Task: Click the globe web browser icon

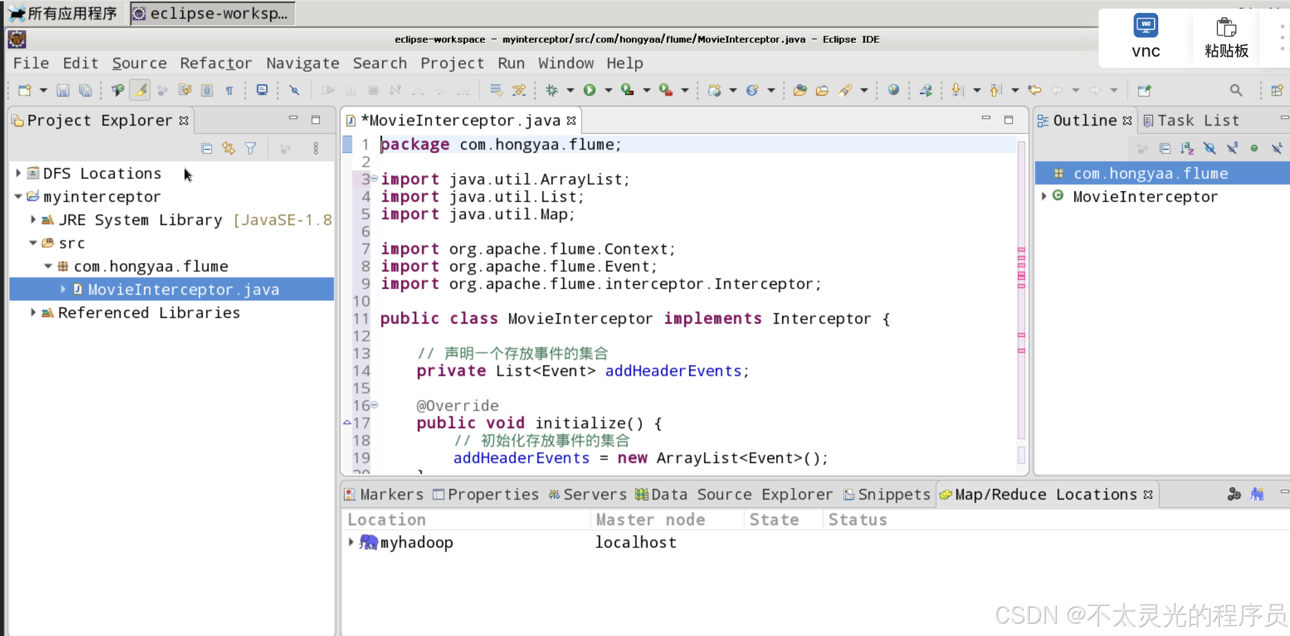Action: pyautogui.click(x=894, y=90)
